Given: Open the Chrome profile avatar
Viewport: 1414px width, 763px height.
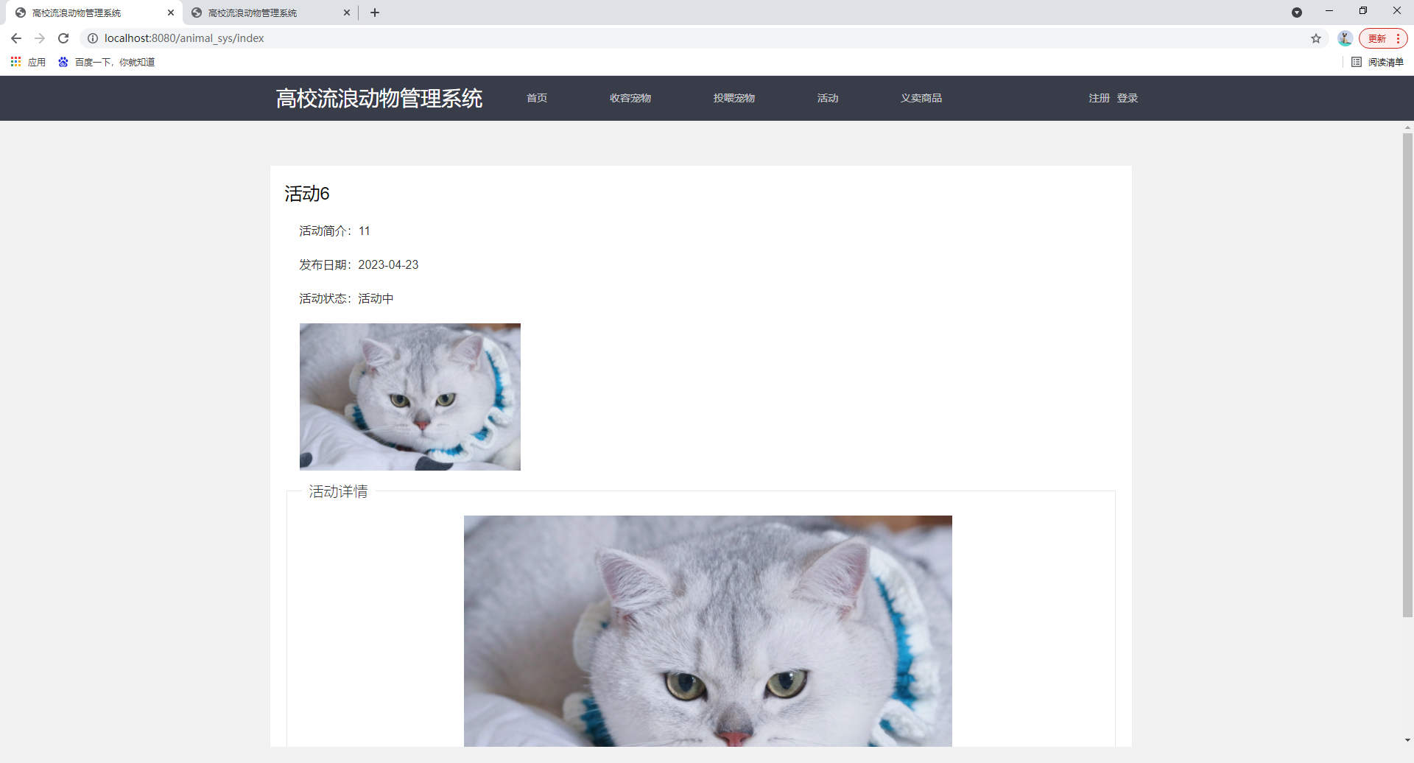Looking at the screenshot, I should [1345, 38].
